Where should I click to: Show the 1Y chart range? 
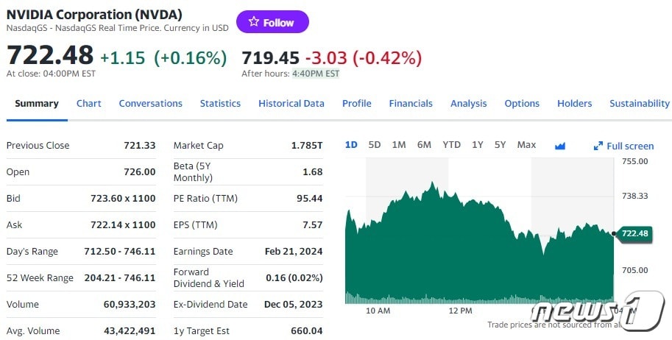[478, 145]
